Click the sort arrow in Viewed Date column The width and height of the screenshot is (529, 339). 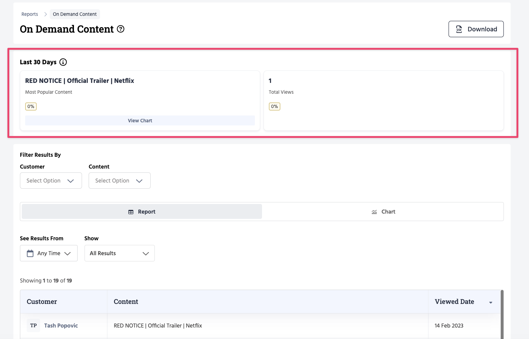(x=490, y=302)
